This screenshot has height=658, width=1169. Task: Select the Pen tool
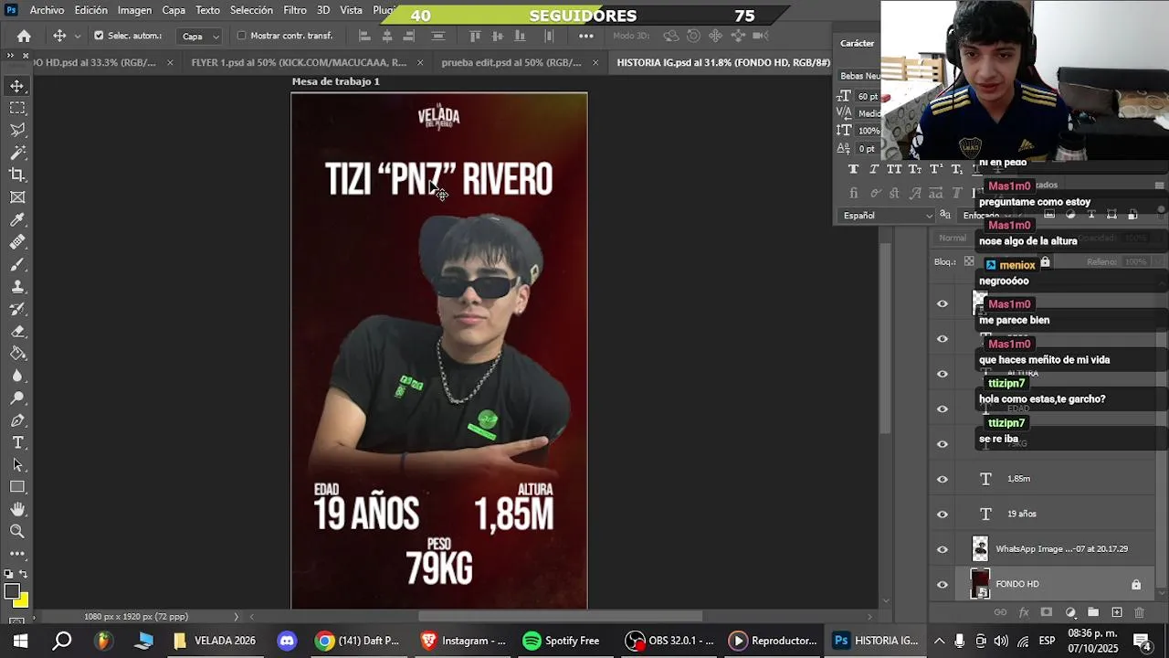tap(17, 420)
